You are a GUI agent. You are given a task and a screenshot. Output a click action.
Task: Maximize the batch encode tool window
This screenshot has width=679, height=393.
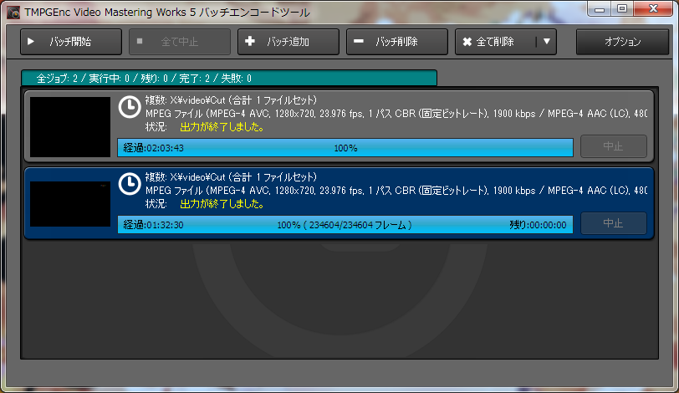point(622,9)
